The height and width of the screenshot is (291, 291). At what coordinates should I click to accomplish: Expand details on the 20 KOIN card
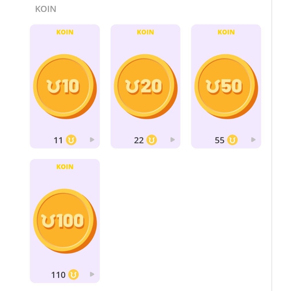tap(172, 140)
